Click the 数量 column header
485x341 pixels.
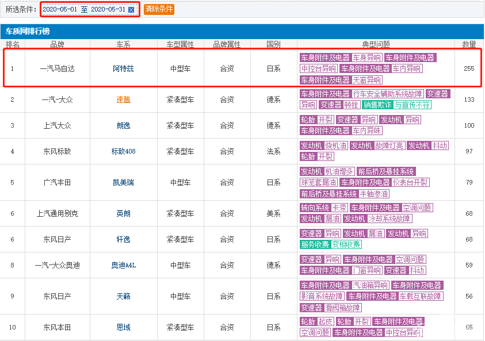point(469,44)
